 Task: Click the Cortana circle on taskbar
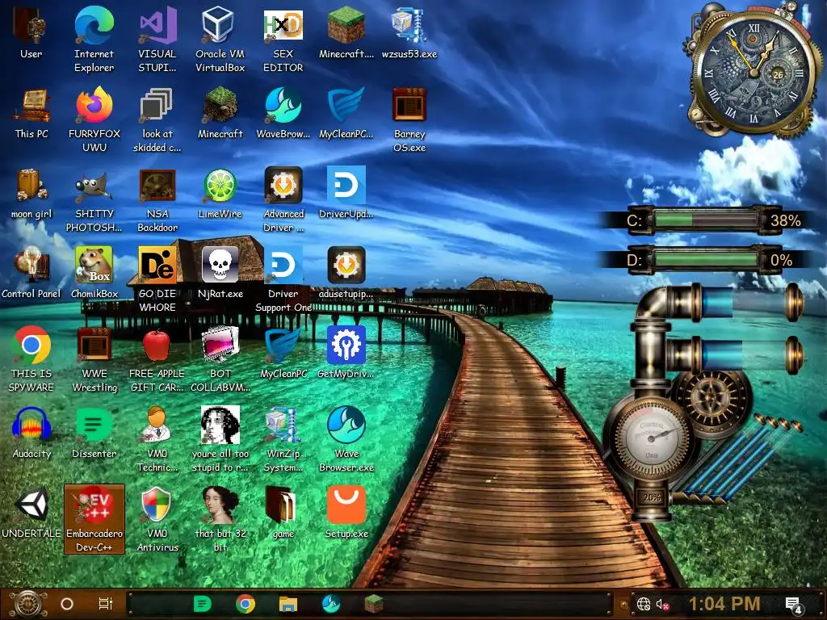(x=67, y=604)
